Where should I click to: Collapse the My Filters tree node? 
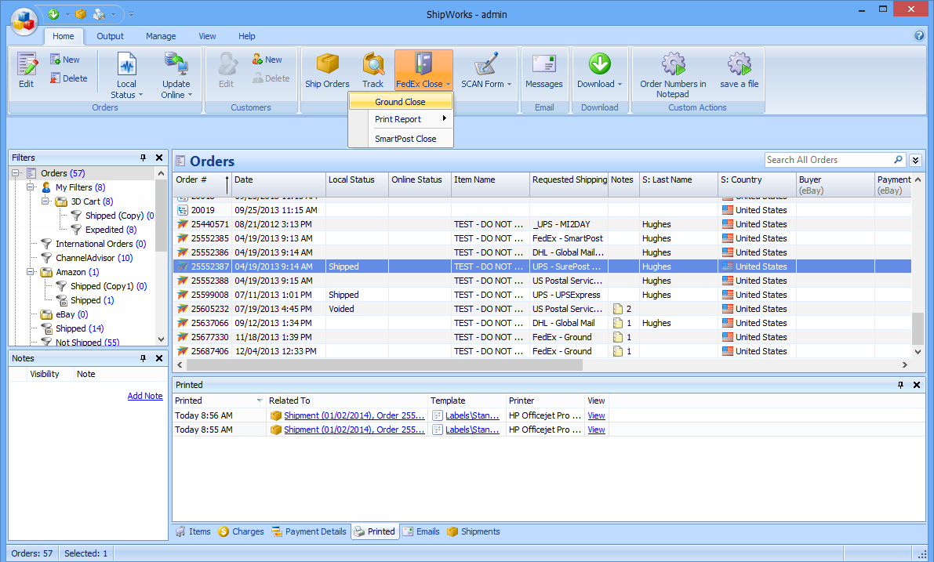[30, 187]
